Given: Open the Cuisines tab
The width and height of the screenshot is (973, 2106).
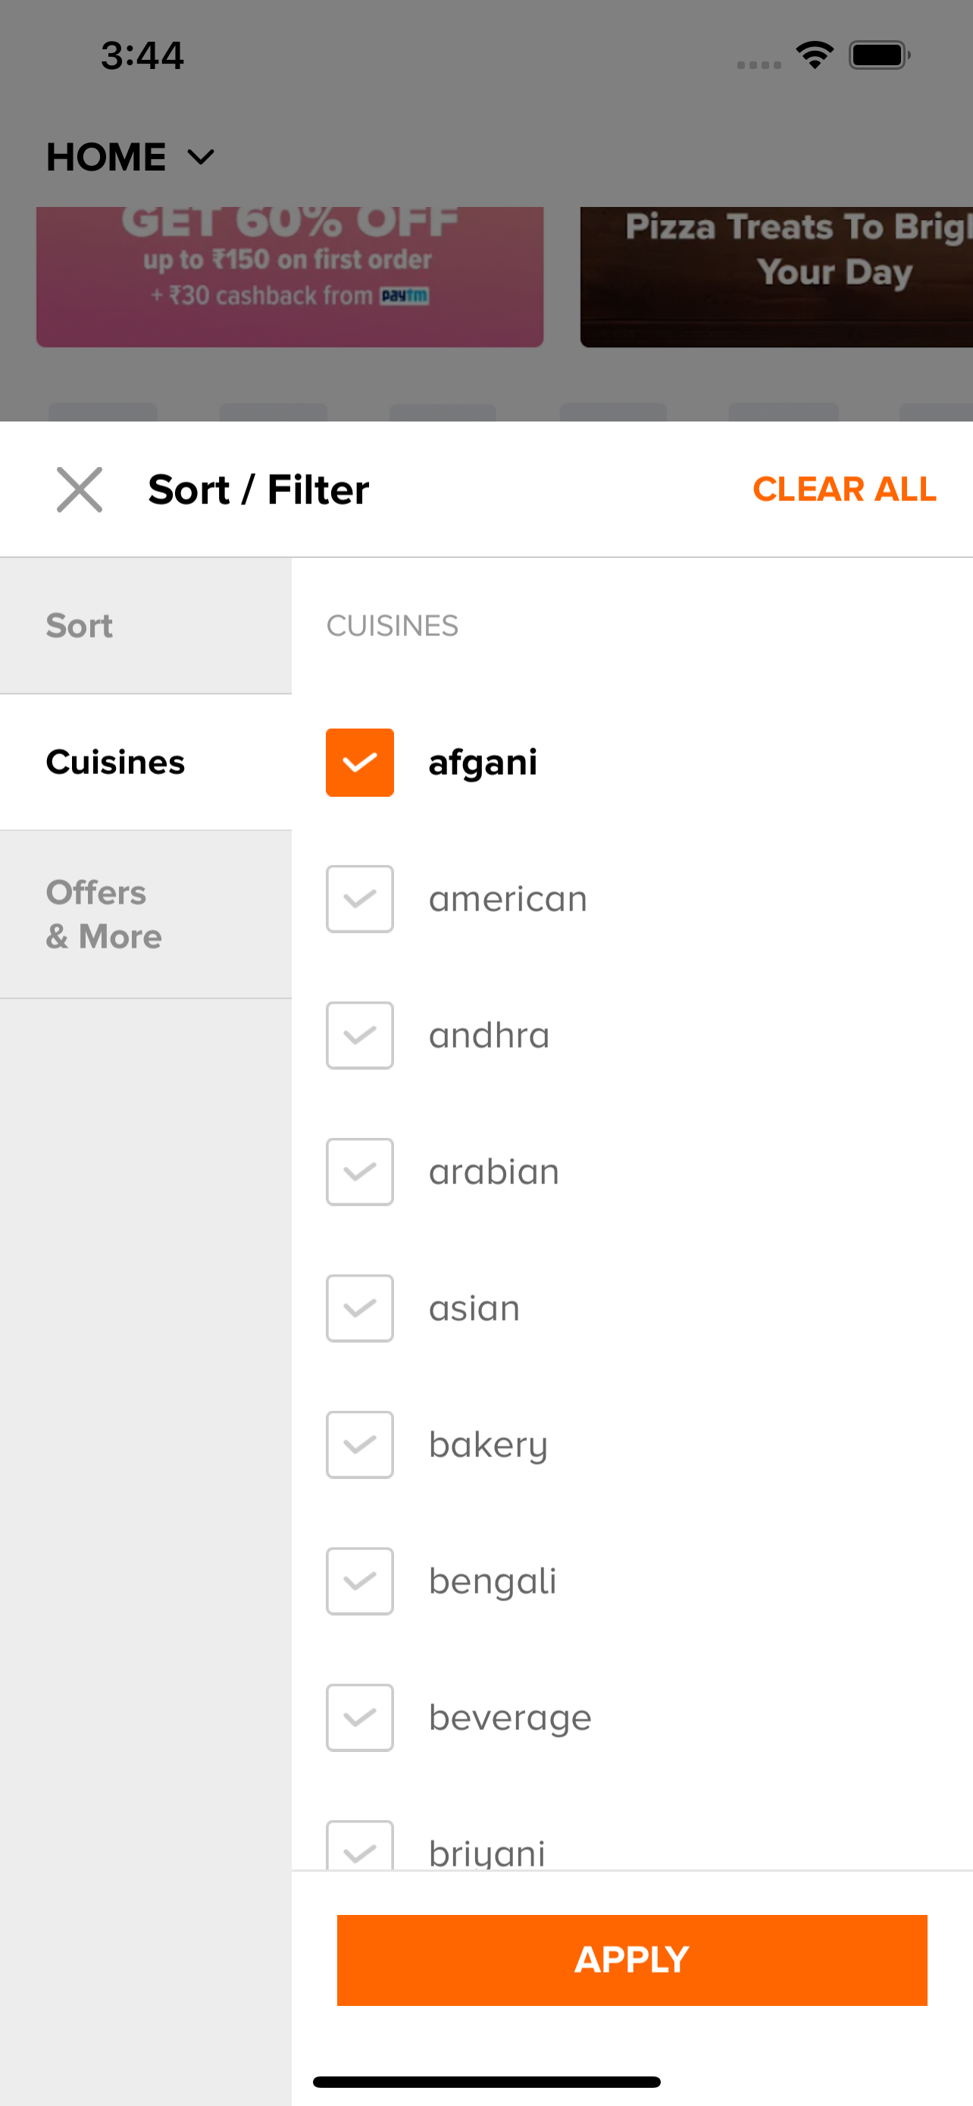Looking at the screenshot, I should [x=145, y=762].
